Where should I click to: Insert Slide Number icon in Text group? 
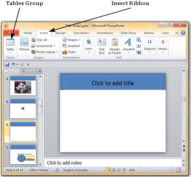(139, 46)
